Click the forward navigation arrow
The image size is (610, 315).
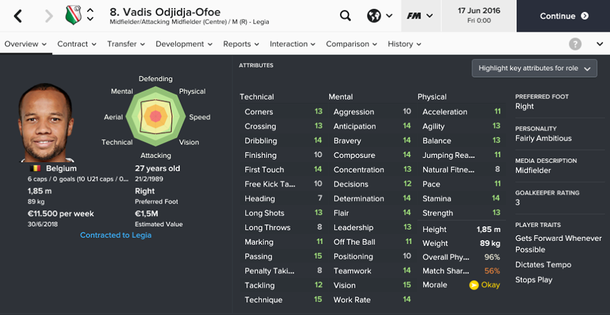(49, 16)
